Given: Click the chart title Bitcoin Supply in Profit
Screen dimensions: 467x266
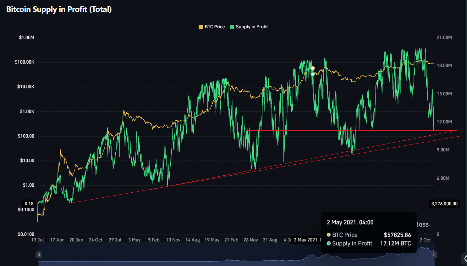Looking at the screenshot, I should click(x=59, y=9).
